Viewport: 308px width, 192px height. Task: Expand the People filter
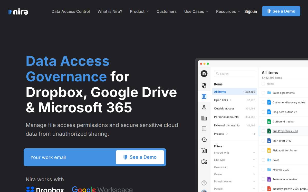(235, 189)
